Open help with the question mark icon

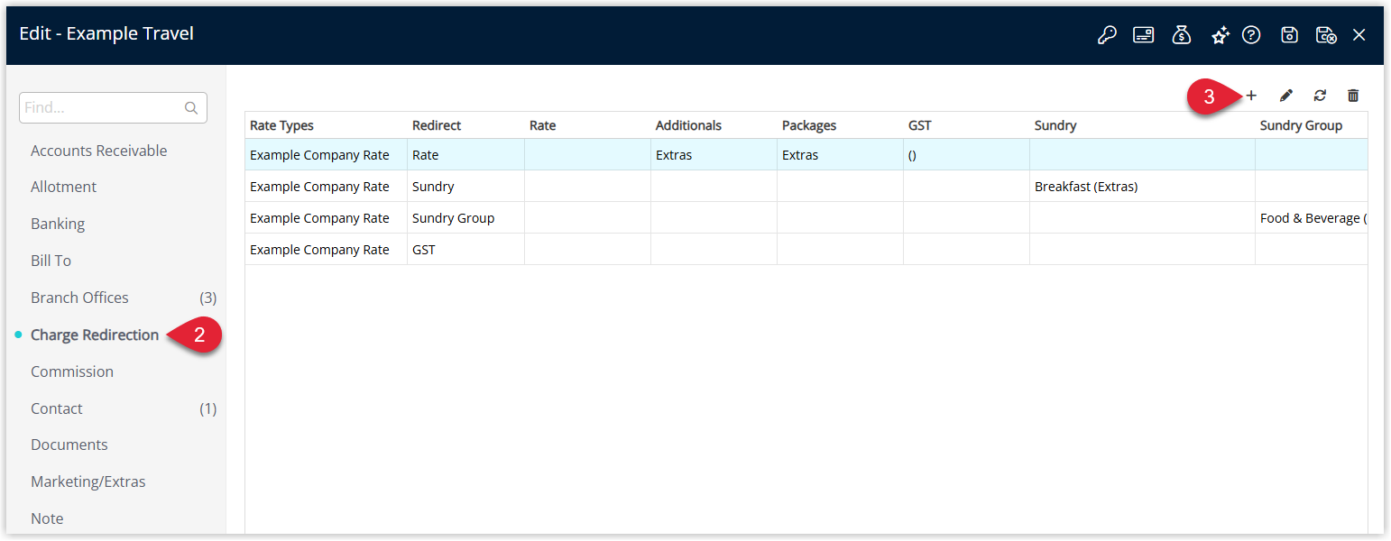[1251, 35]
